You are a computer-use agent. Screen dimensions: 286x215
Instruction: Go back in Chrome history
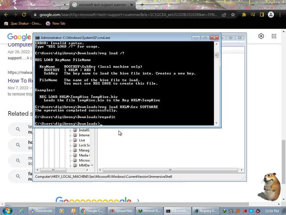[6, 15]
